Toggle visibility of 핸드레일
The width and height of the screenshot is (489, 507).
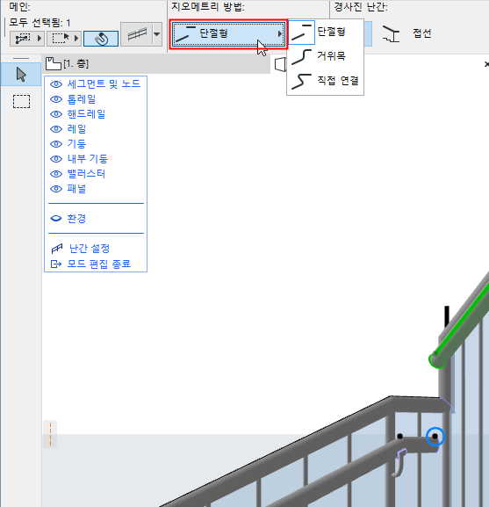(x=56, y=114)
